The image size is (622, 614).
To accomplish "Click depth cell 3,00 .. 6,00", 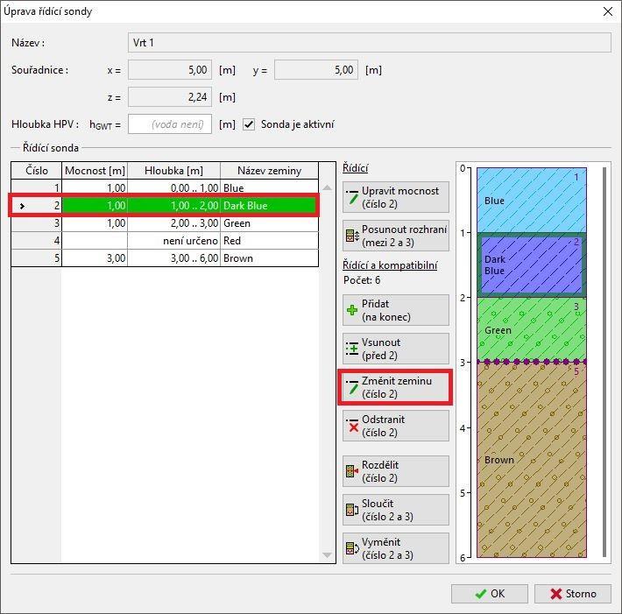I will [x=173, y=258].
